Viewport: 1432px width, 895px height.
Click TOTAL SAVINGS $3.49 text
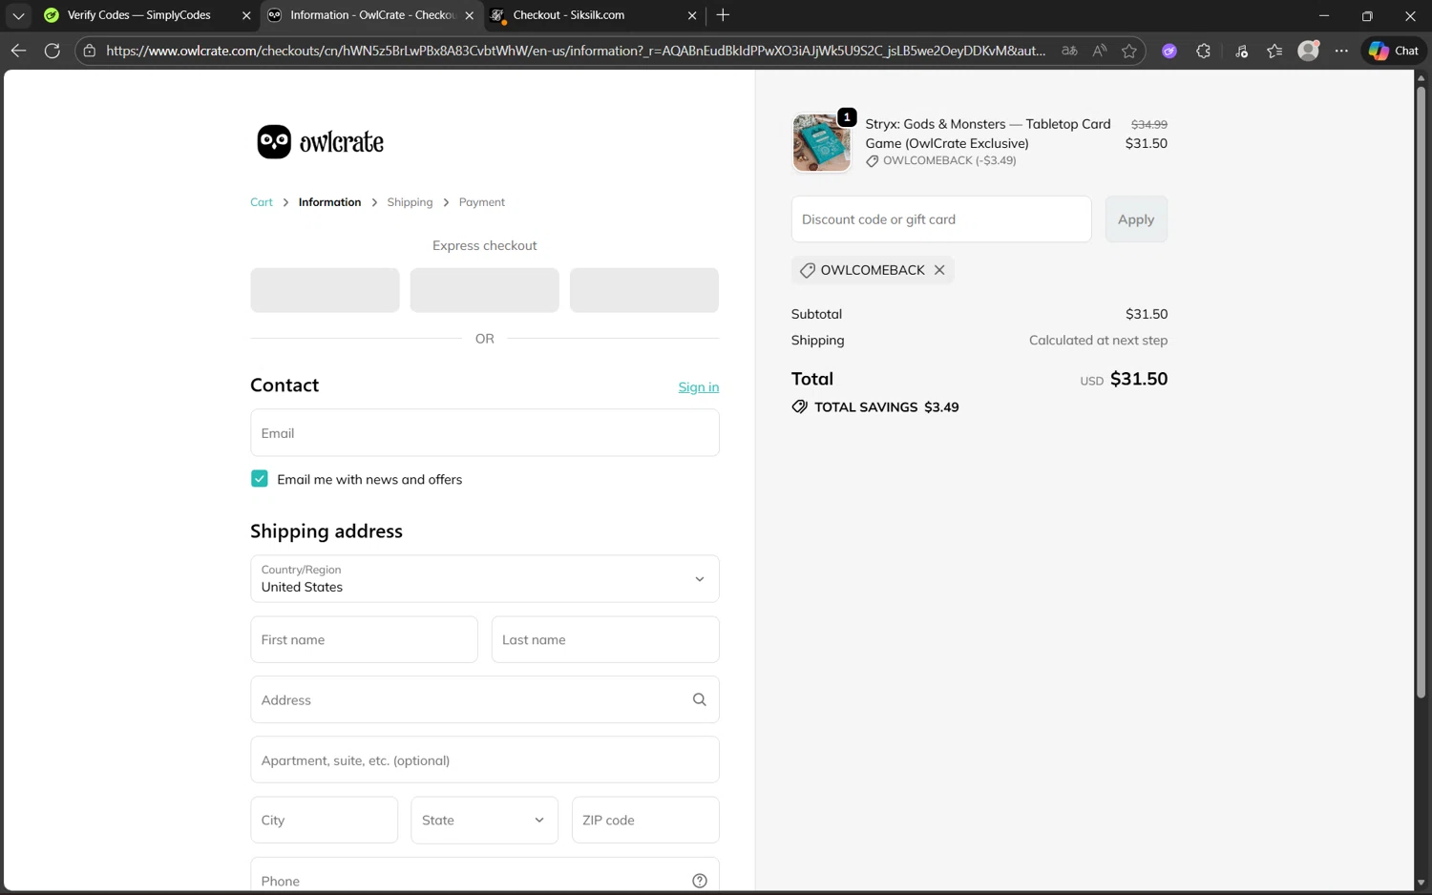coord(886,407)
